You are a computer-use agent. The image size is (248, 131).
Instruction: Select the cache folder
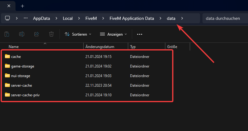[16, 57]
